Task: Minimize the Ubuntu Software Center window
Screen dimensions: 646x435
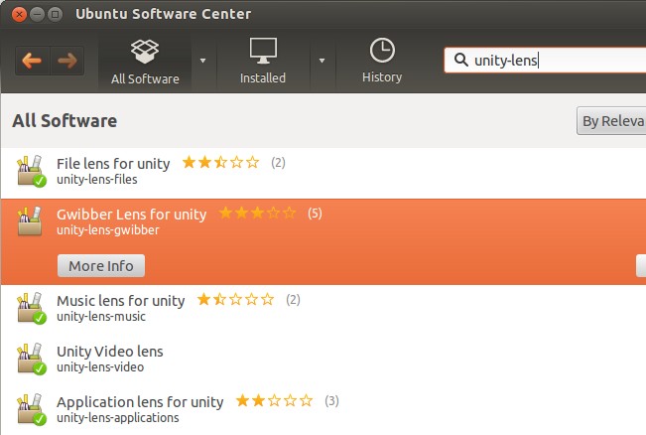Action: click(37, 15)
